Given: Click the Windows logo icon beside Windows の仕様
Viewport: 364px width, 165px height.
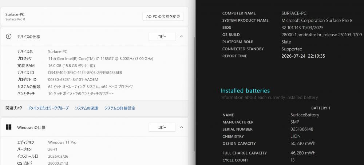Looking at the screenshot, I should point(9,127).
